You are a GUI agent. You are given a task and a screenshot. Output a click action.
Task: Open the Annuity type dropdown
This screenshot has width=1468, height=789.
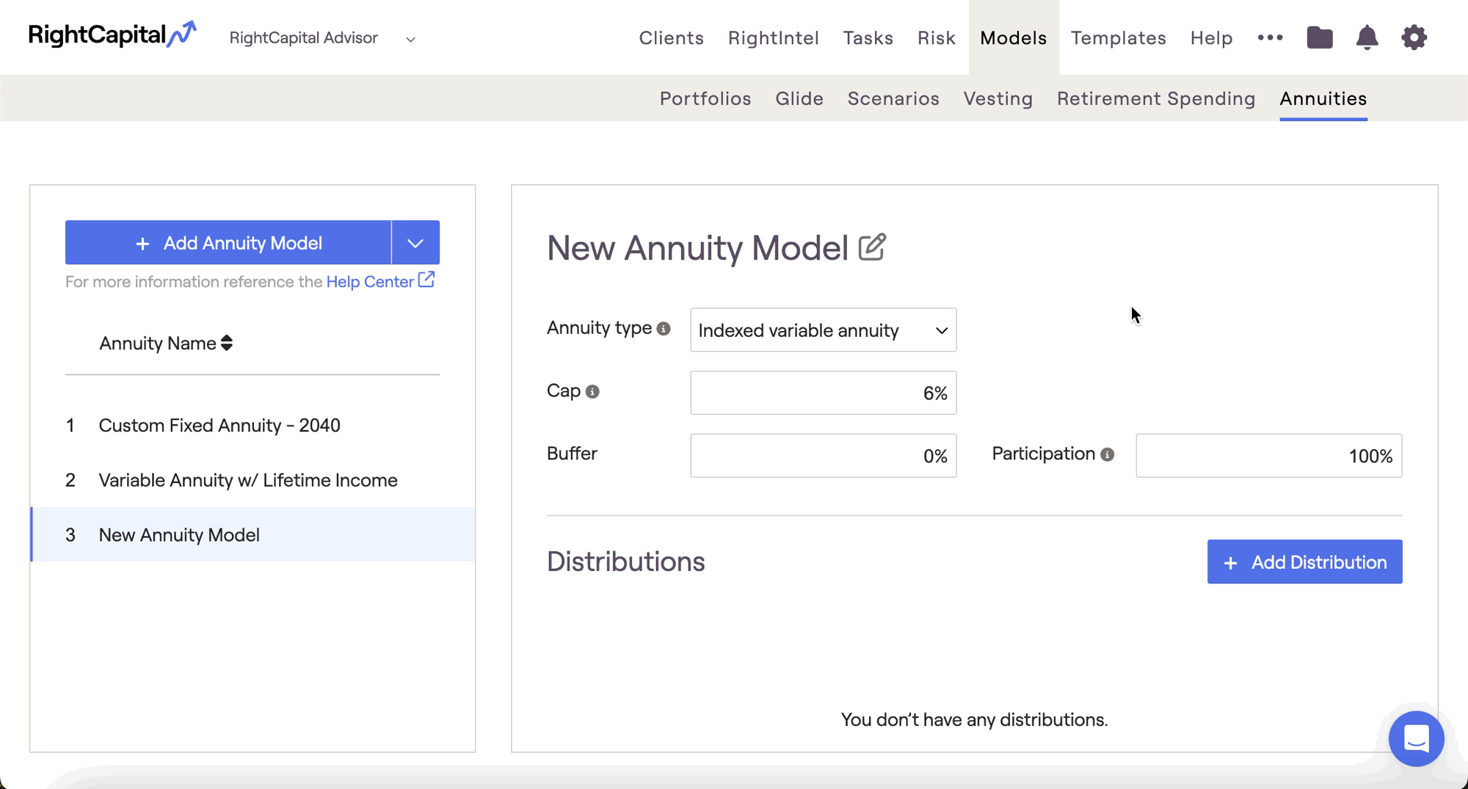[823, 330]
